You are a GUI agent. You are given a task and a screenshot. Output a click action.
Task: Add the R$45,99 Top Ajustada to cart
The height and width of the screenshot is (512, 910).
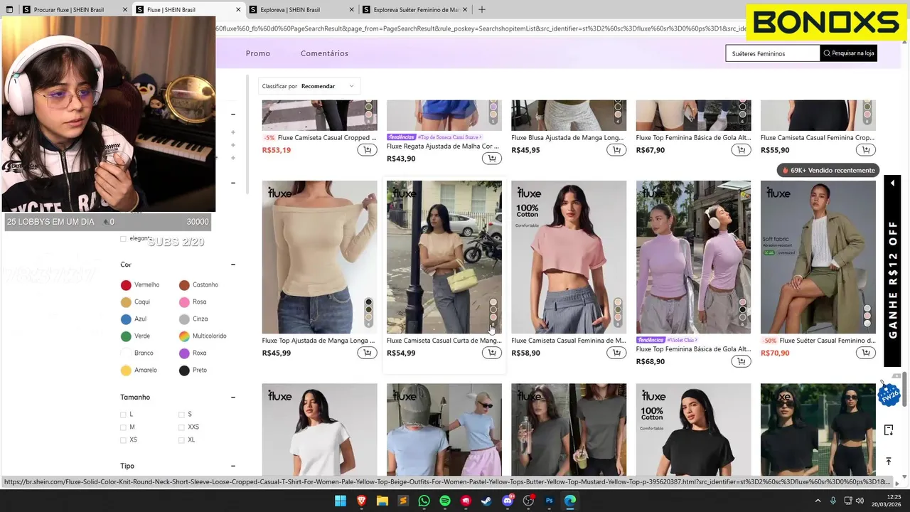367,353
